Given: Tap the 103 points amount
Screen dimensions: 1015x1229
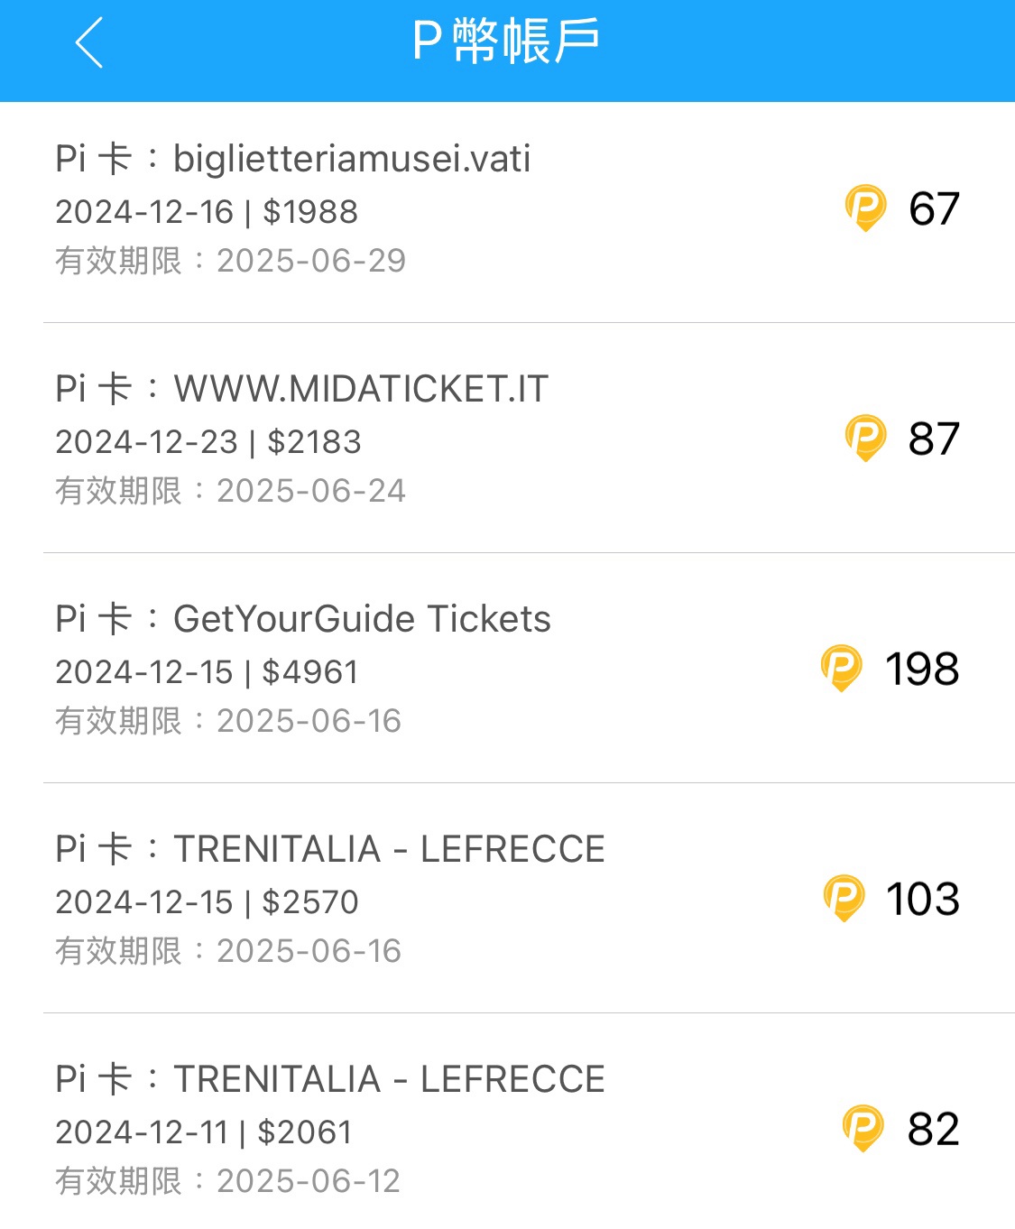Looking at the screenshot, I should [922, 899].
